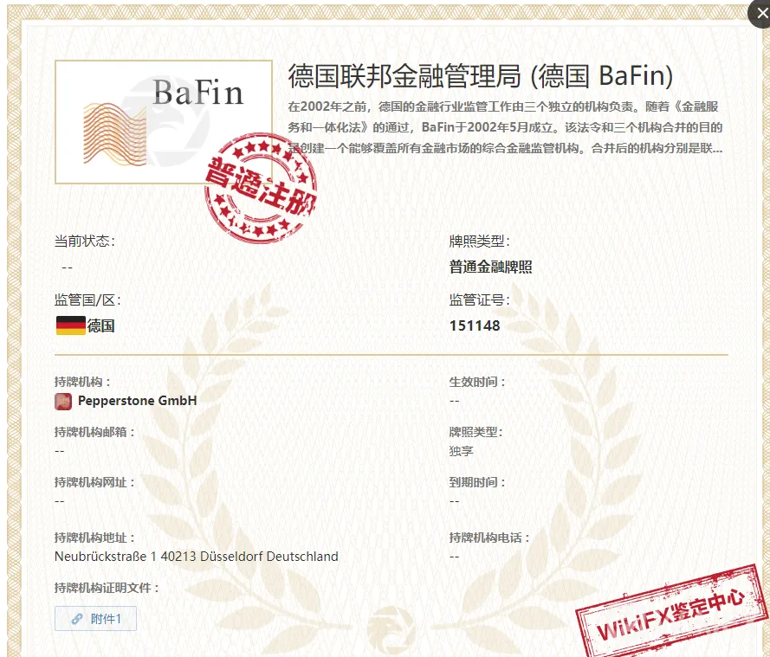Click the 到期时间 label
The image size is (770, 657).
[477, 482]
